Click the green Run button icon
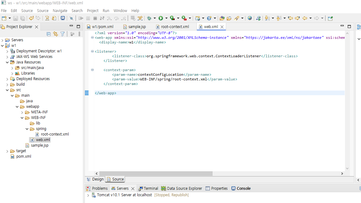The width and height of the screenshot is (361, 203). (x=161, y=18)
